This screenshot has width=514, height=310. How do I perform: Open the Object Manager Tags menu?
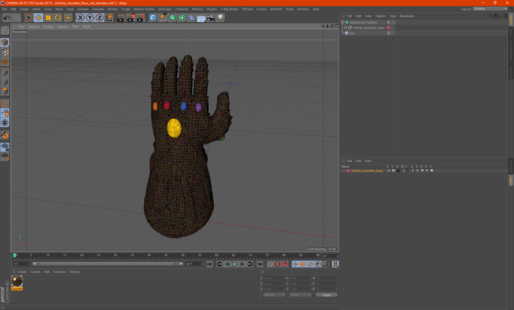(392, 16)
